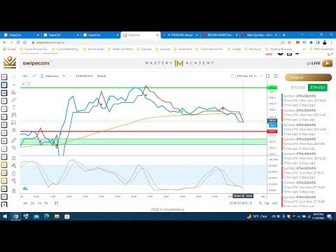This screenshot has height=252, width=336.
Task: Select the pitchfork and Fibonacci tool
Action: (x=14, y=92)
